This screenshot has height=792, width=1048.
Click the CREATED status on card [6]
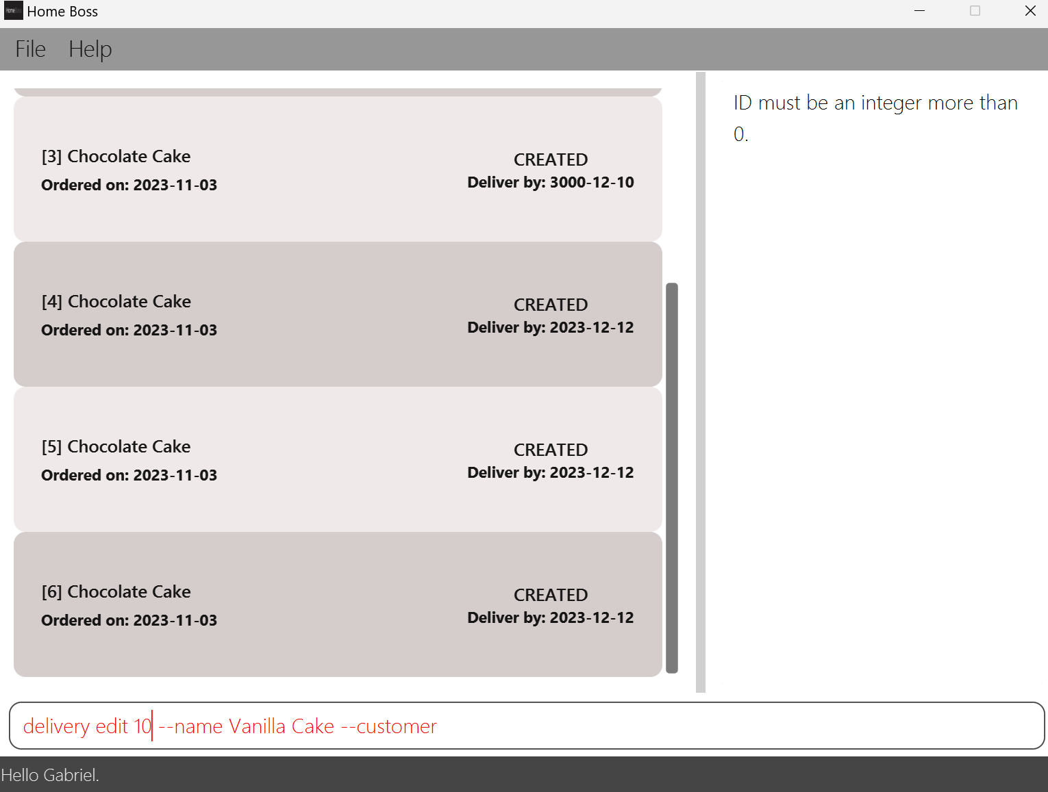tap(550, 594)
